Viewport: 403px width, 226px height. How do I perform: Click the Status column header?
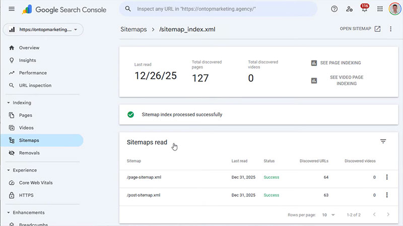coord(269,161)
